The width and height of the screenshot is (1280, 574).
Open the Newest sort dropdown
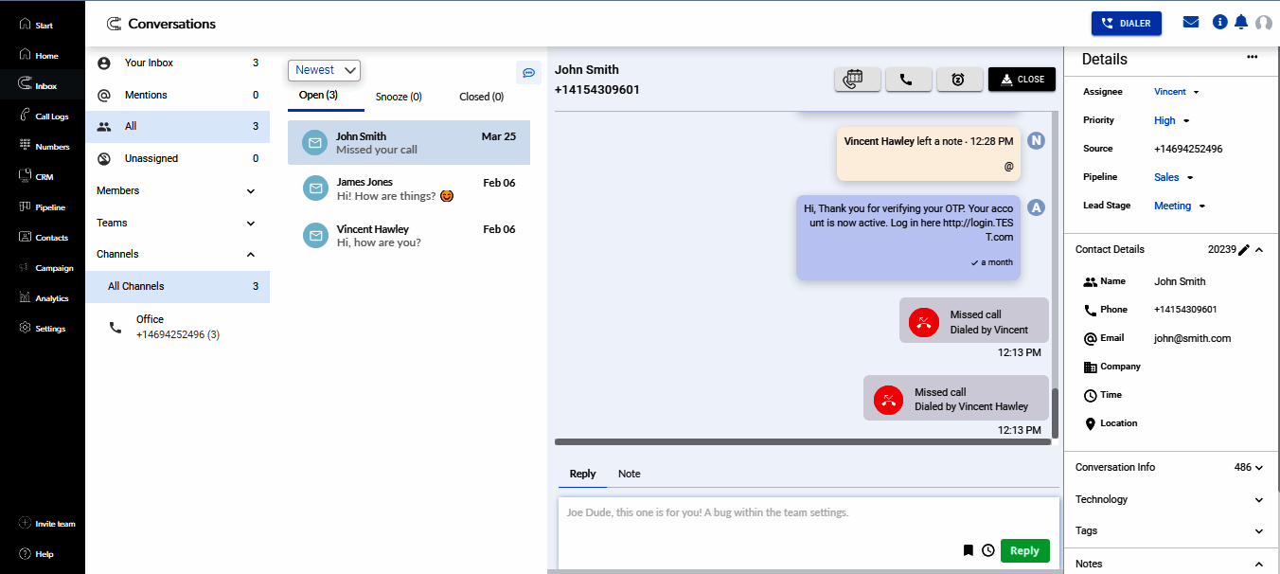324,70
